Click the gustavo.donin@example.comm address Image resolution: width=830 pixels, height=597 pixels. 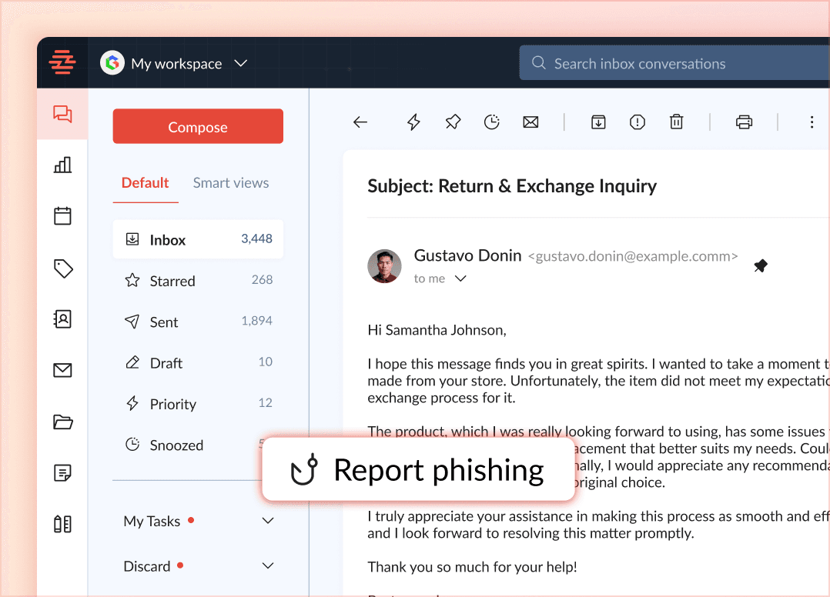[x=633, y=256]
